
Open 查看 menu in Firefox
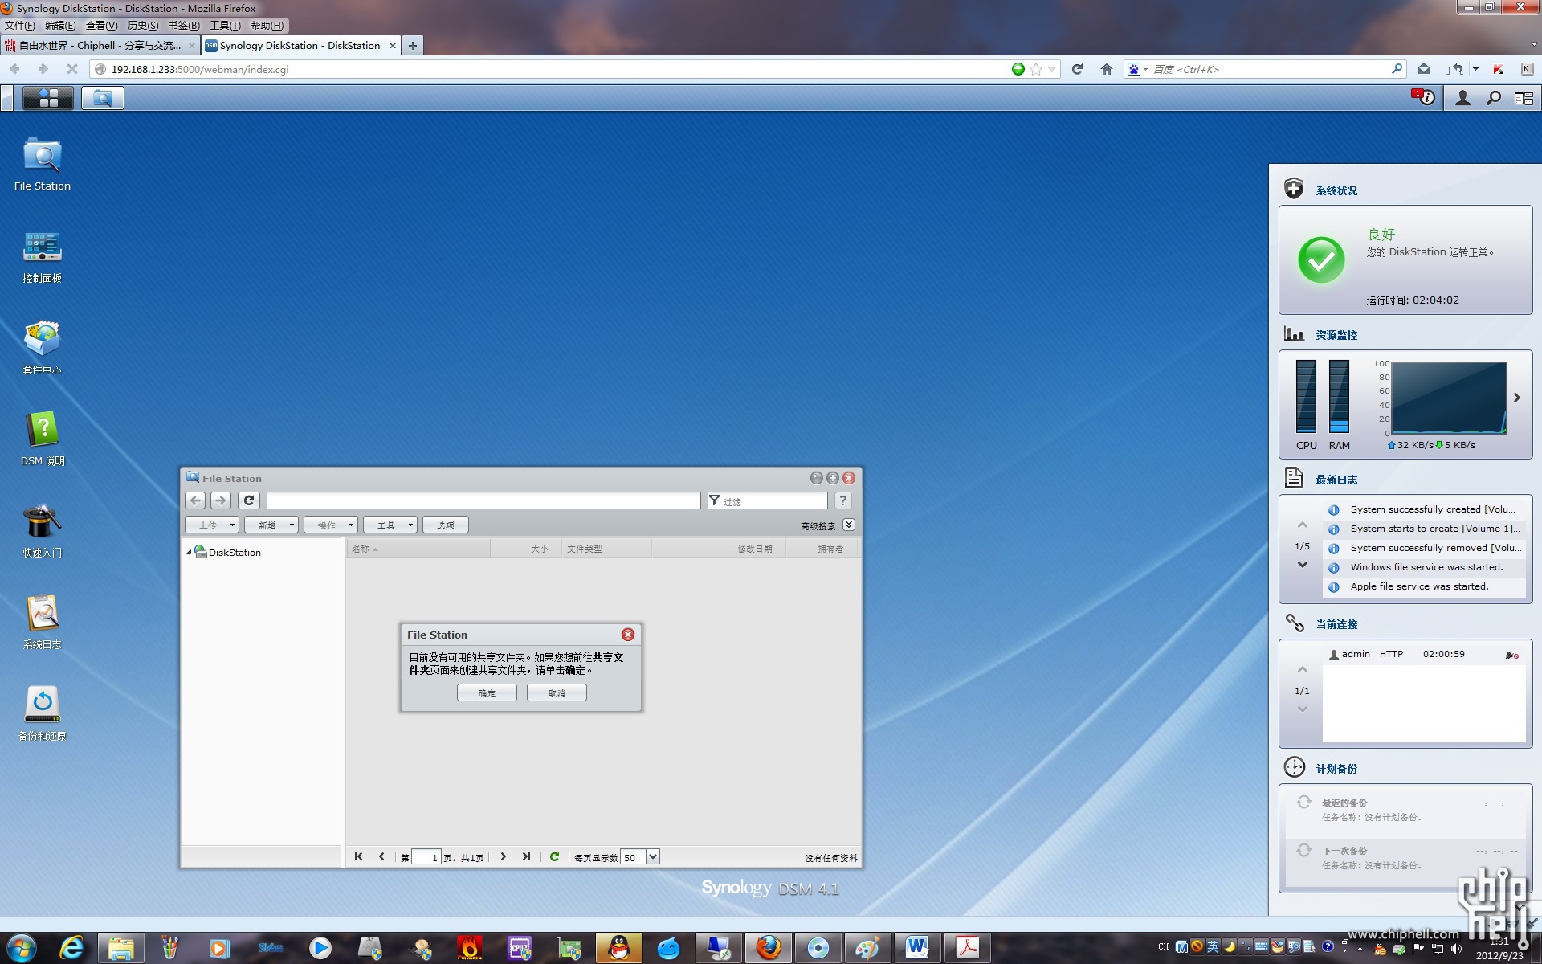coord(101,26)
